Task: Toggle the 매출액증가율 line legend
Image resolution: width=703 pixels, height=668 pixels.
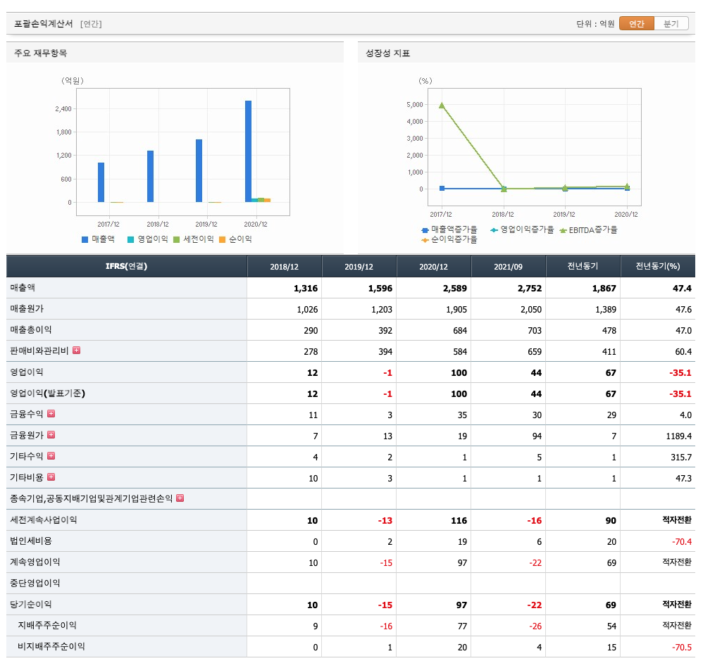Action: pyautogui.click(x=449, y=229)
